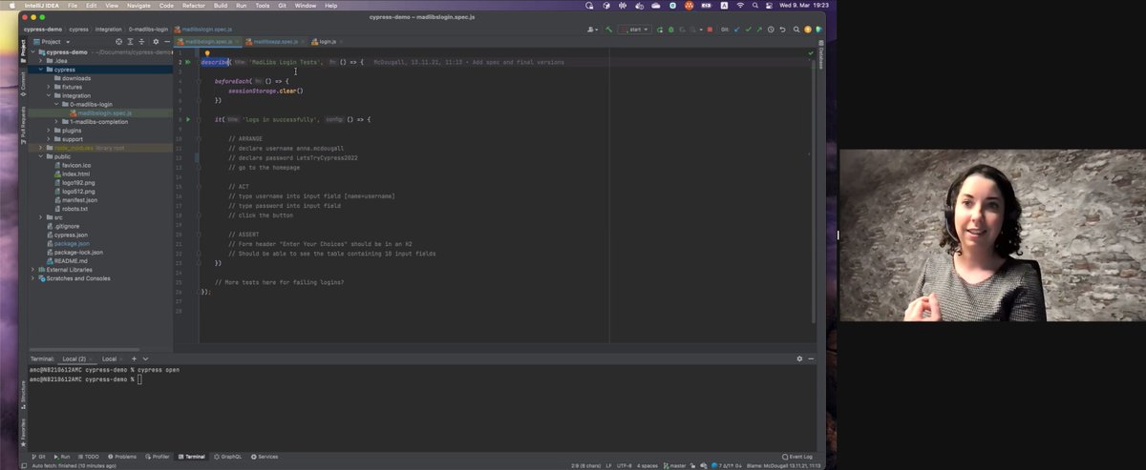The width and height of the screenshot is (1146, 470).
Task: Click the yellow intention lightbulb icon
Action: tap(207, 53)
